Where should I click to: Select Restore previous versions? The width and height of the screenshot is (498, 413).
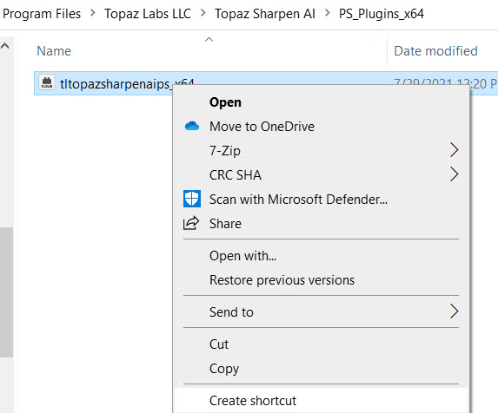[321, 280]
